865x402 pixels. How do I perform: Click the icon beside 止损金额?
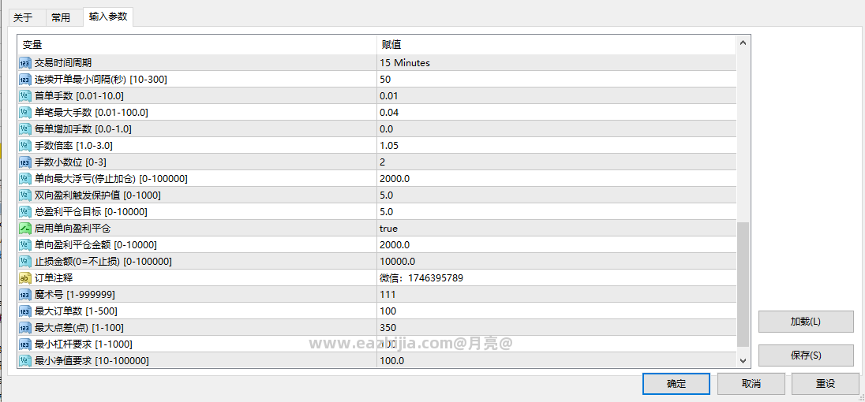coord(25,261)
